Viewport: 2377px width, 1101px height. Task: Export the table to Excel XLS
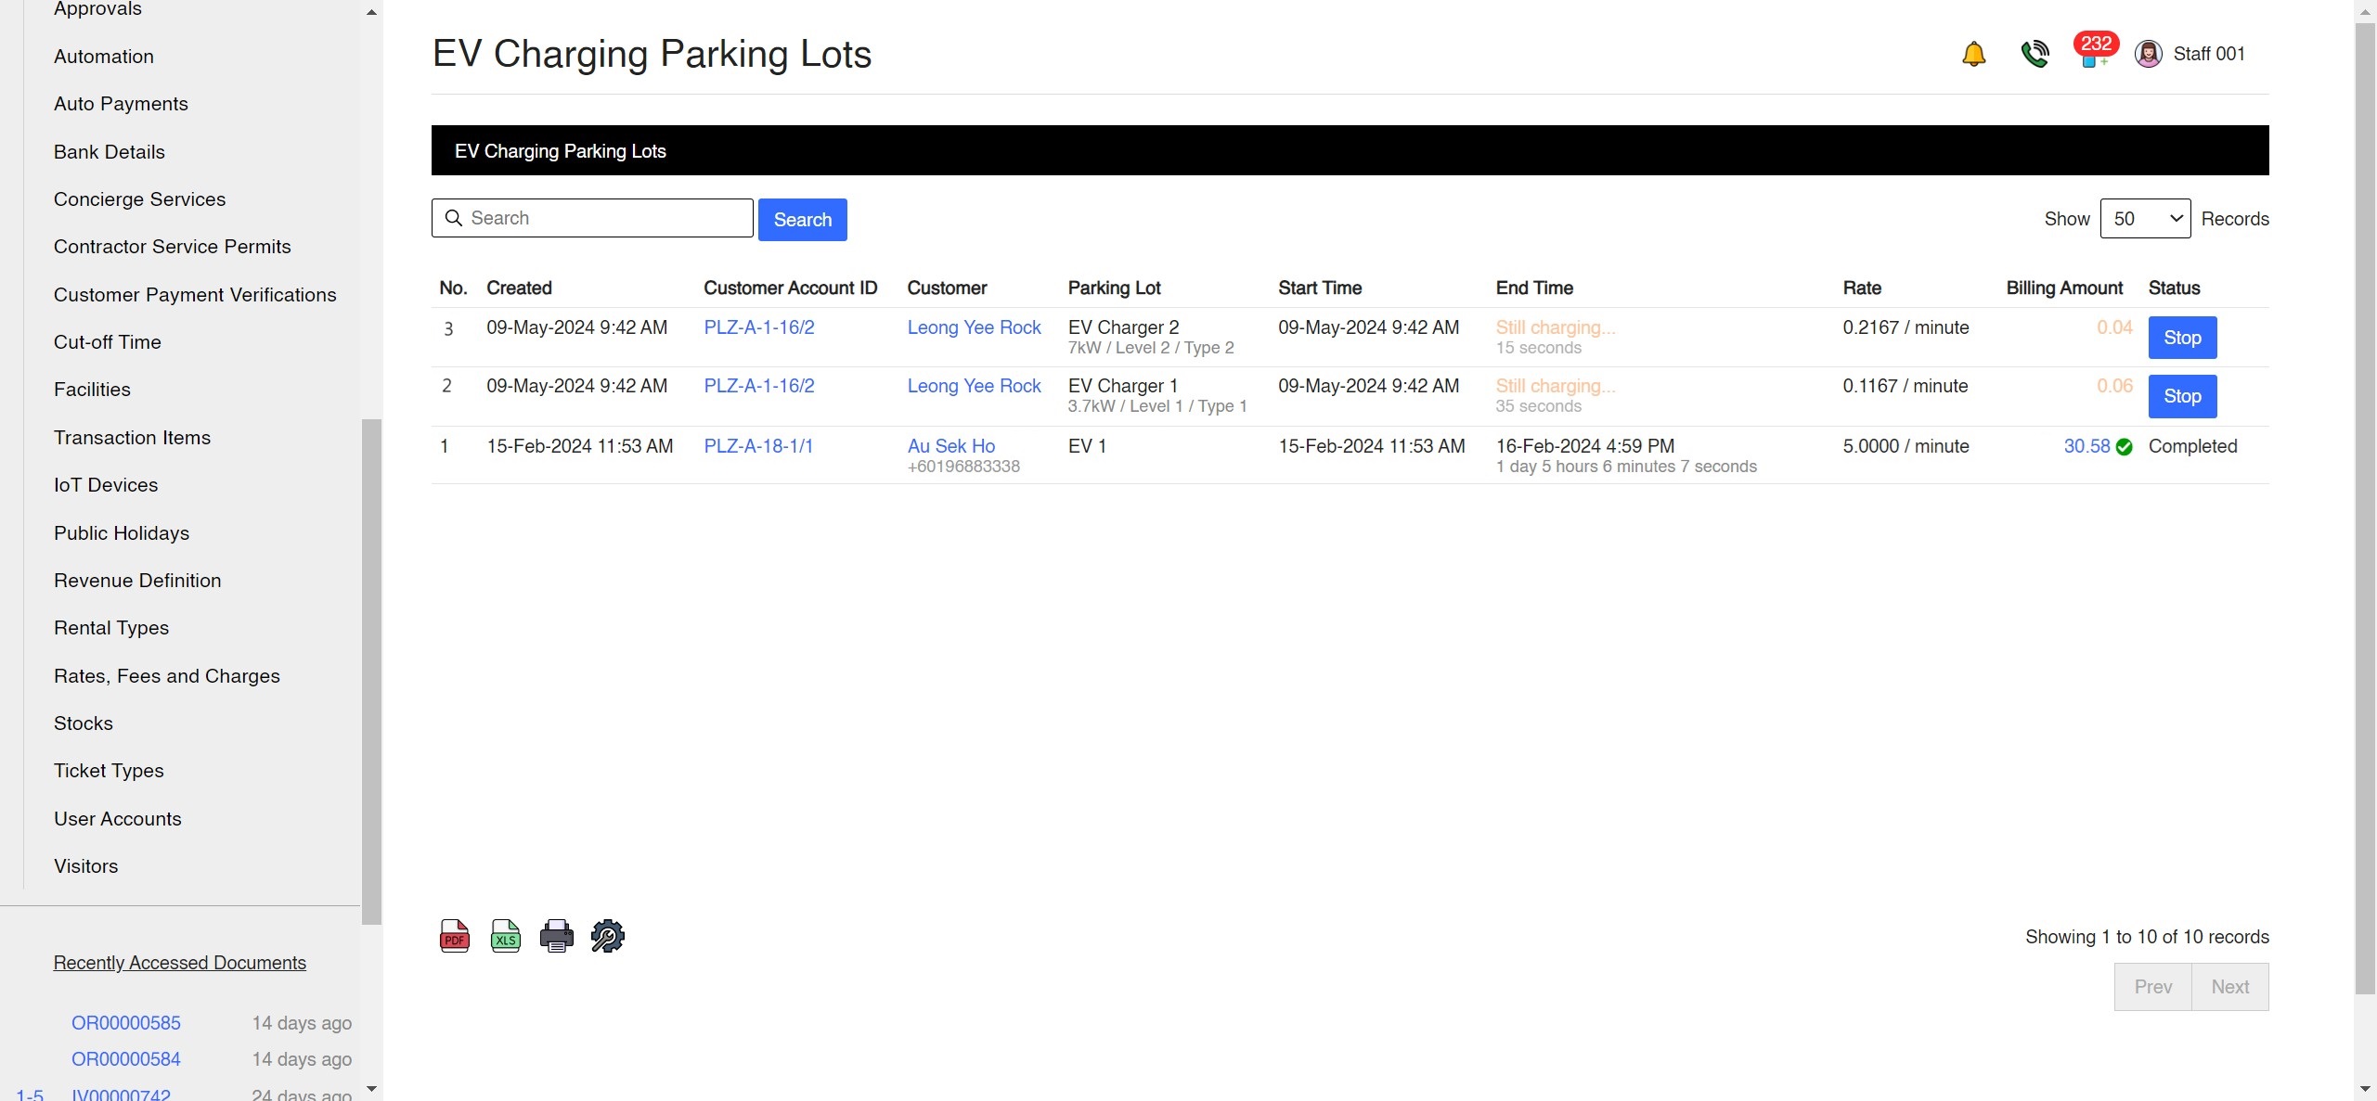(x=505, y=935)
